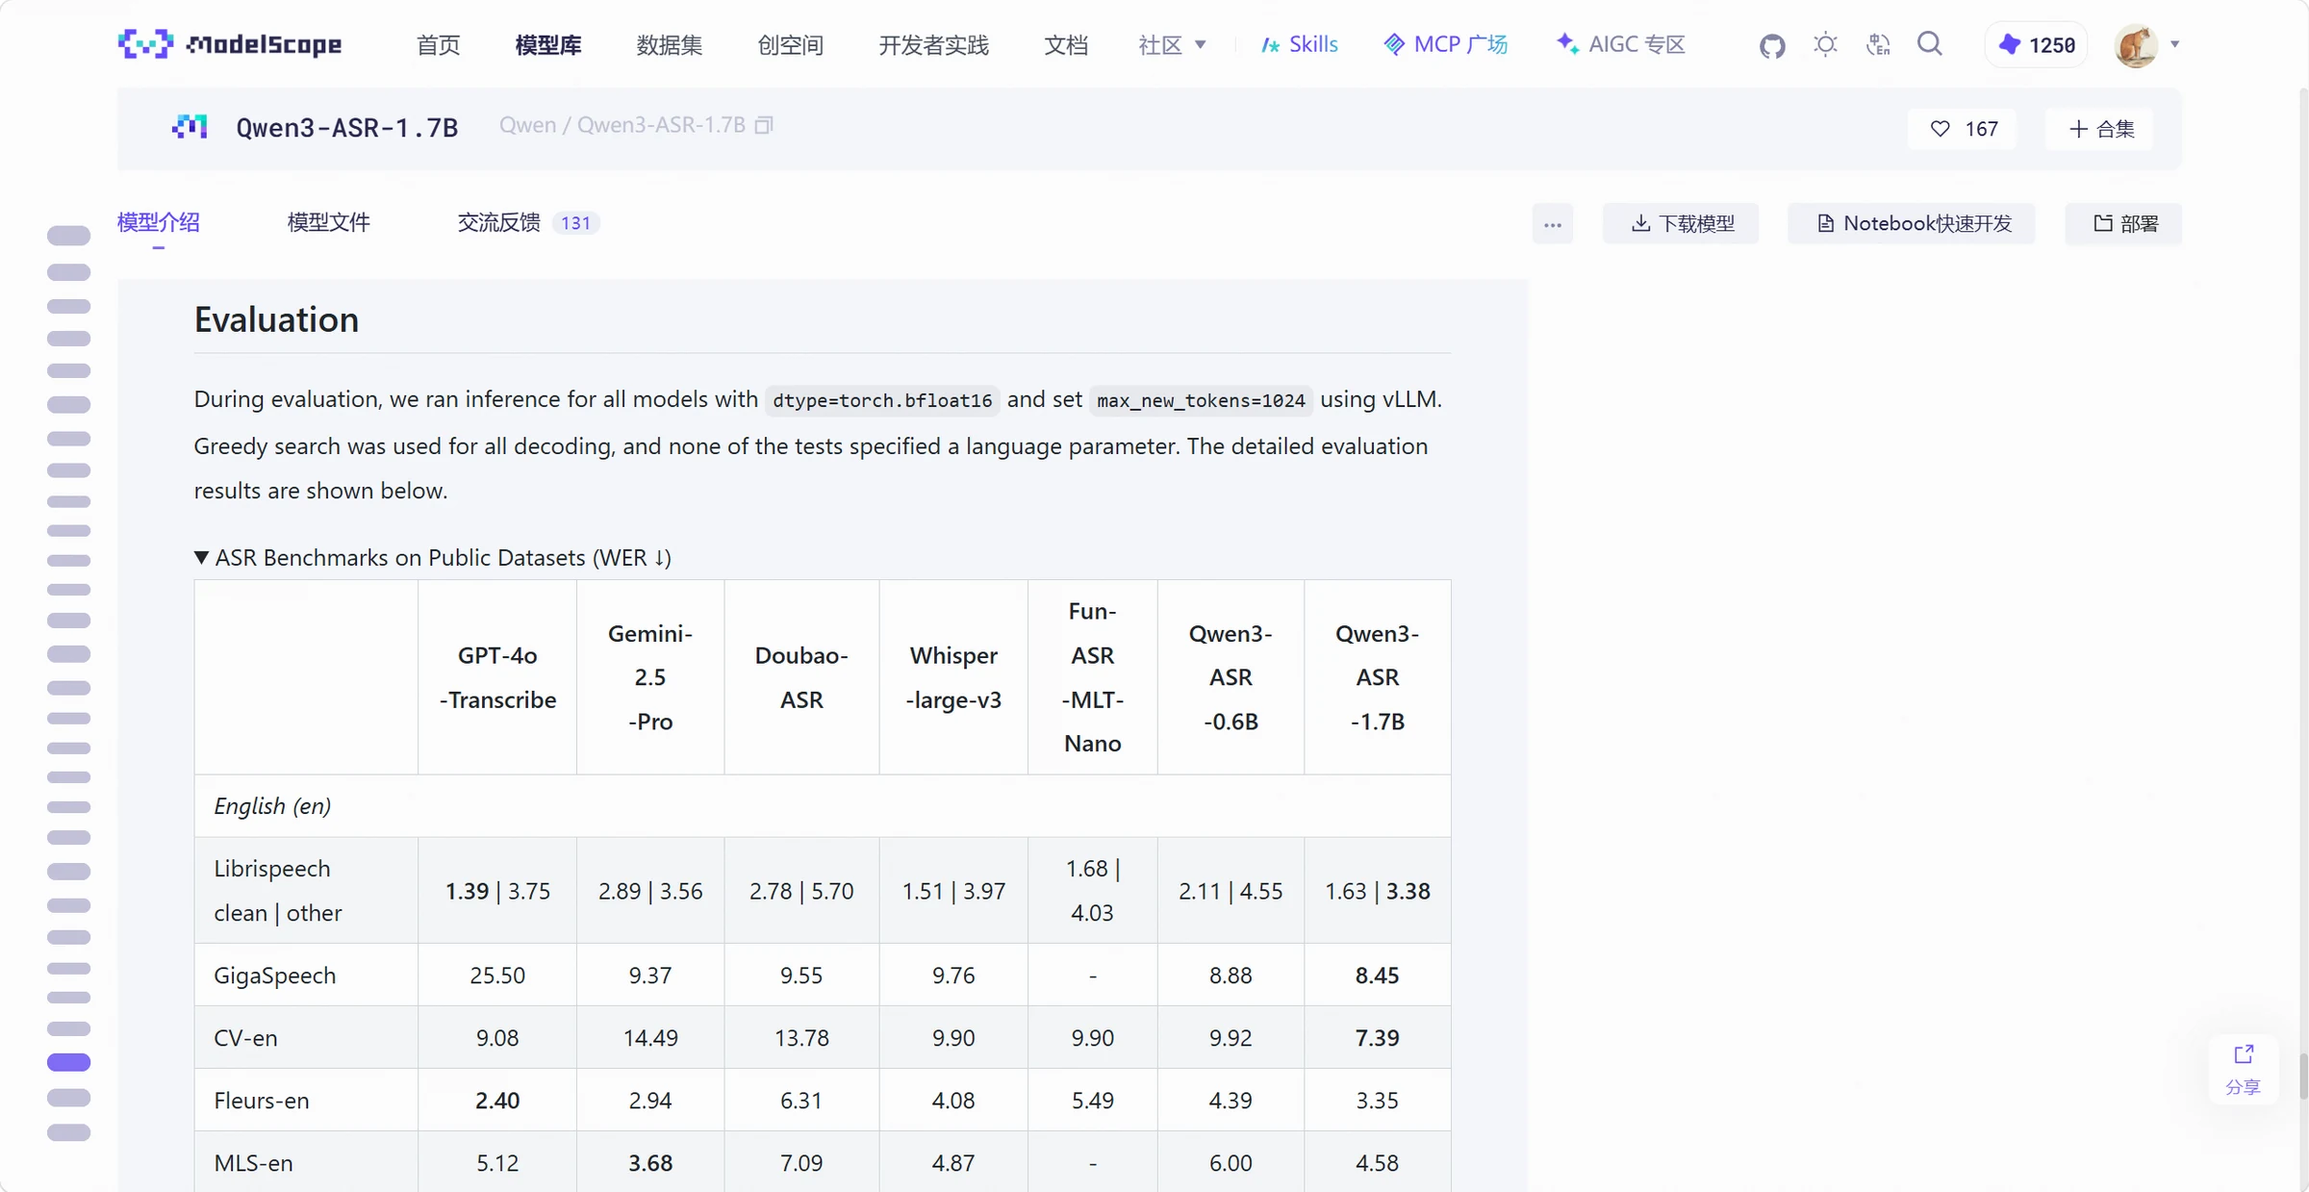
Task: Click the CV-en row label
Action: pyautogui.click(x=245, y=1038)
